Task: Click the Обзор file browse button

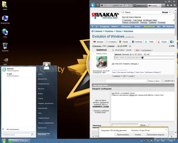Action: (144, 125)
